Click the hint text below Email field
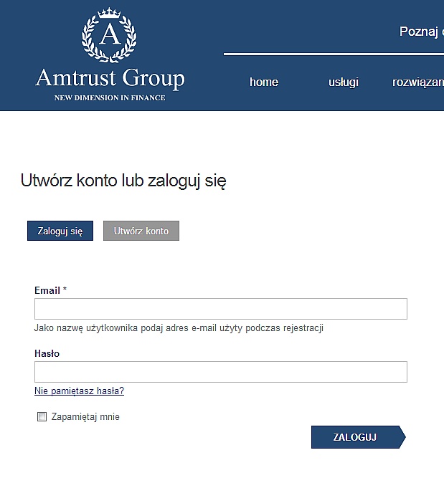Screen dimensions: 444x488 179,328
